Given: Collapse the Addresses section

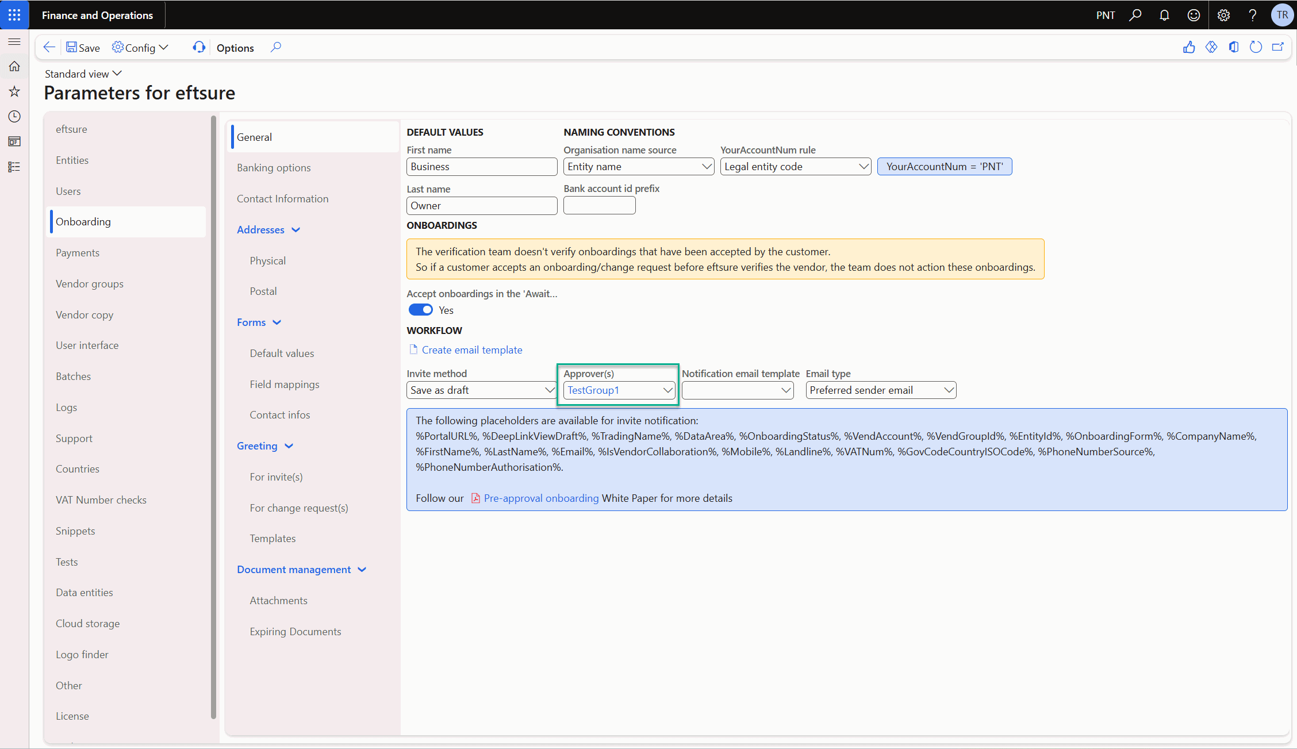Looking at the screenshot, I should (268, 230).
